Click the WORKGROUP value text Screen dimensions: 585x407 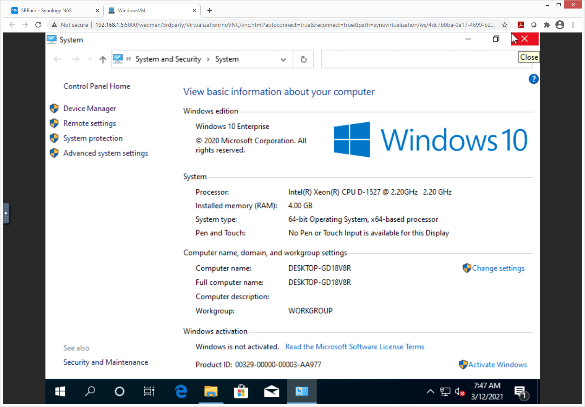point(310,311)
